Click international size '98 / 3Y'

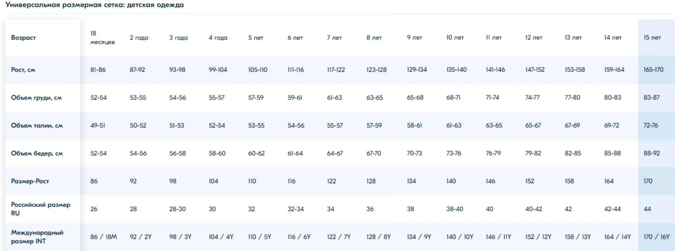(x=181, y=237)
